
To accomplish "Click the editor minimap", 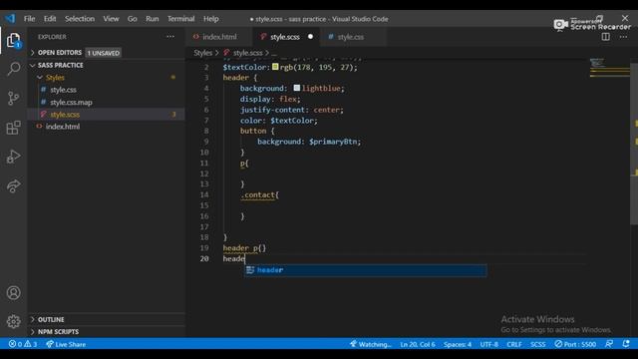I will pyautogui.click(x=609, y=68).
